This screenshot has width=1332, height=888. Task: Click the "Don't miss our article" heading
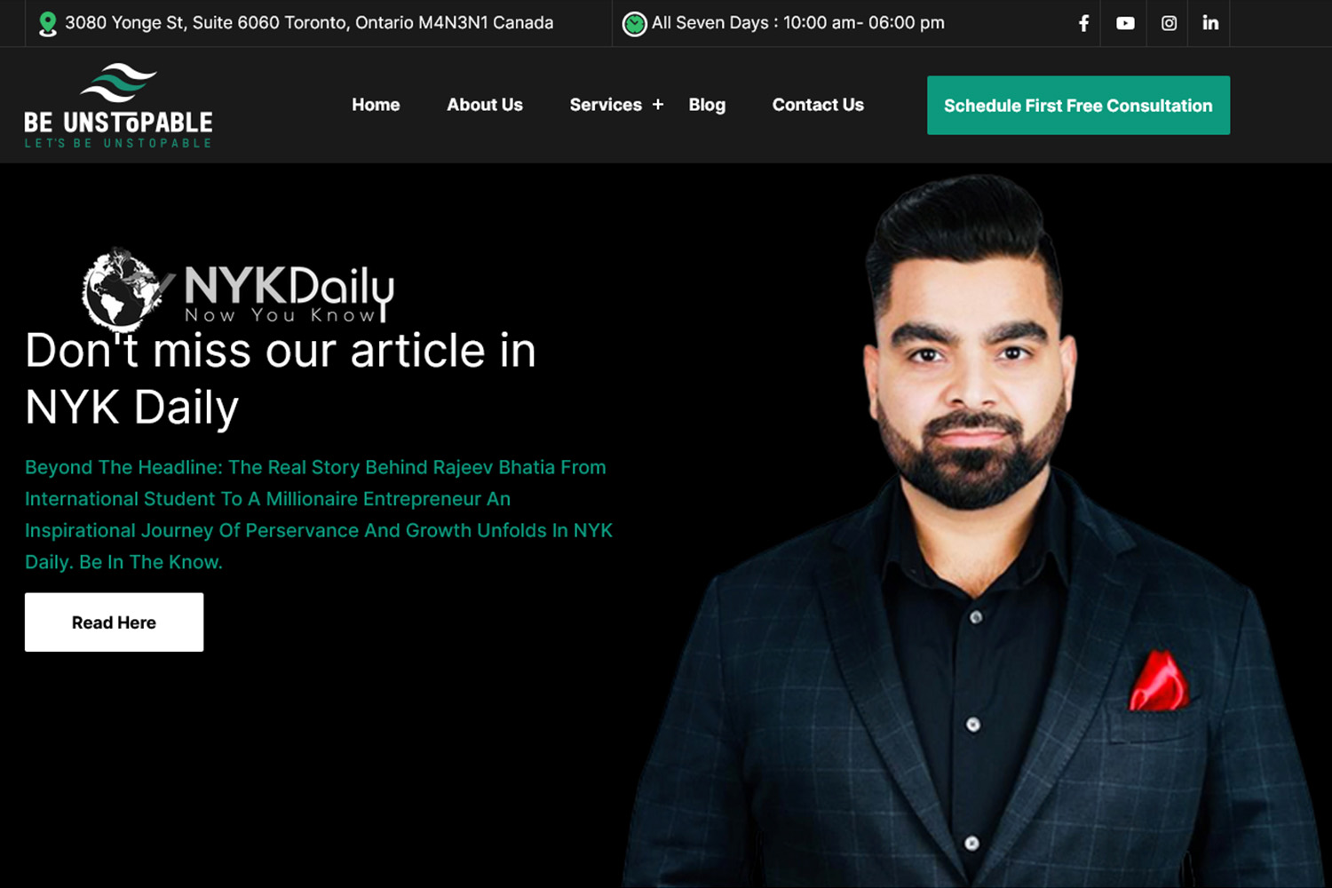pyautogui.click(x=281, y=379)
